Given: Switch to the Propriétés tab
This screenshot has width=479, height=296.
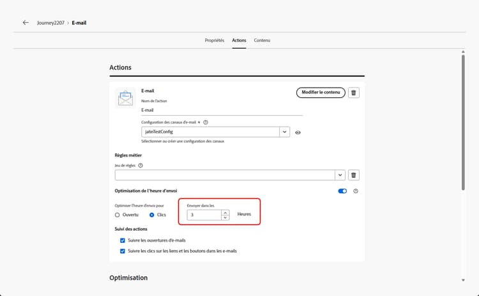Looking at the screenshot, I should point(215,40).
